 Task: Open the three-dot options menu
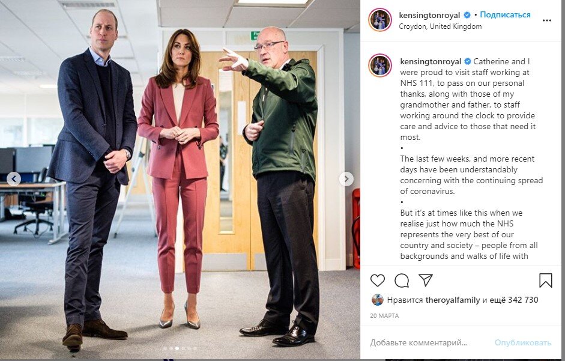pos(546,20)
